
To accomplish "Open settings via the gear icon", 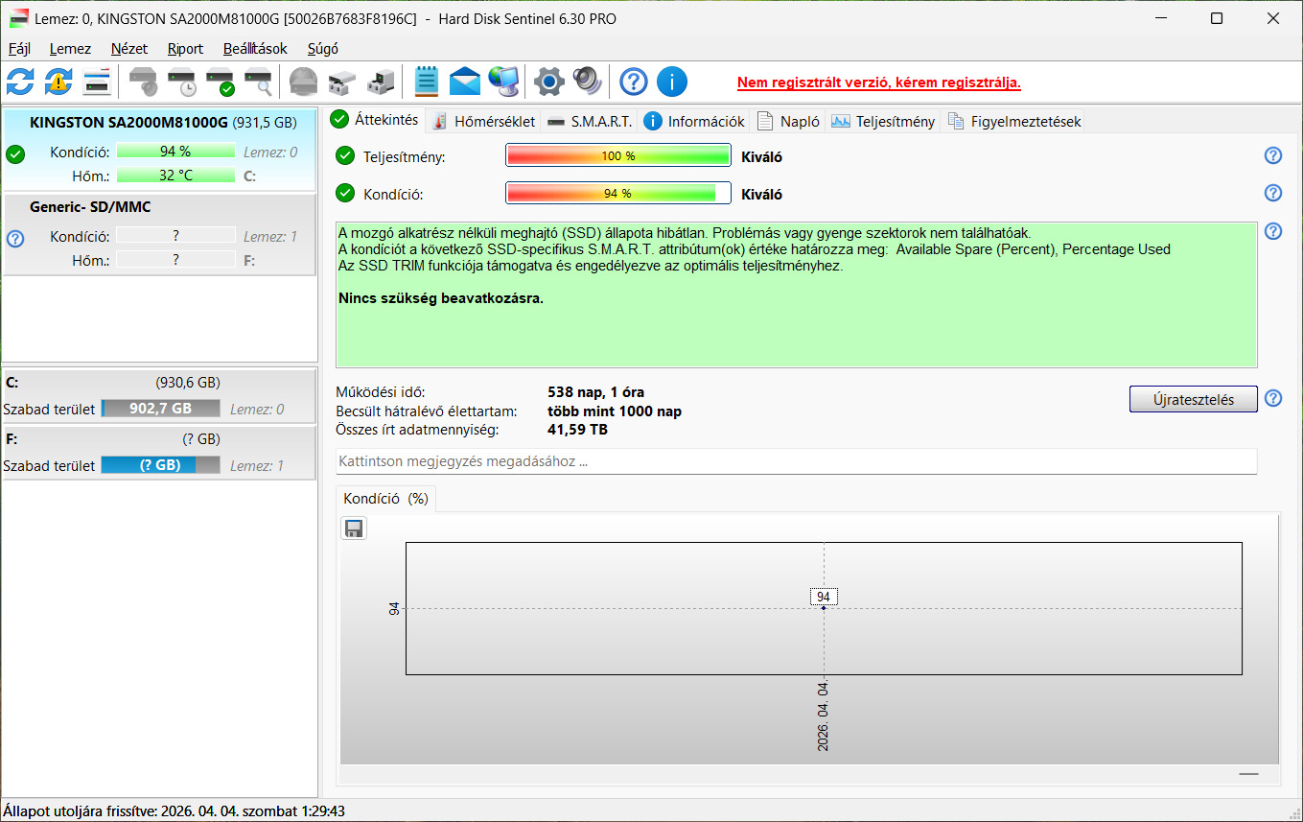I will point(548,82).
